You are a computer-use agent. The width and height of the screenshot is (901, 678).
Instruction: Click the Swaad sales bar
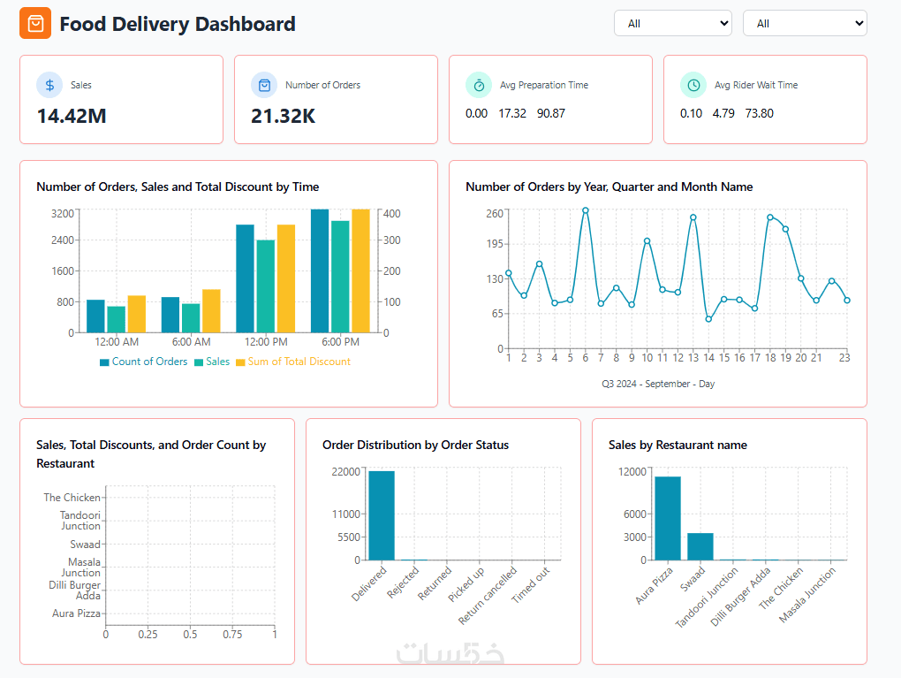(700, 546)
